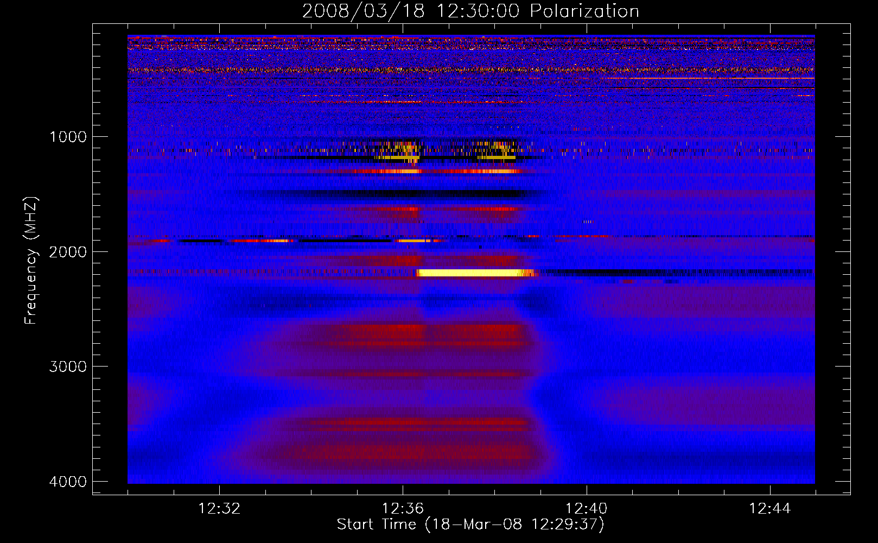Click the 4000 frequency tick label
Screen dimensions: 878x543
pyautogui.click(x=68, y=482)
